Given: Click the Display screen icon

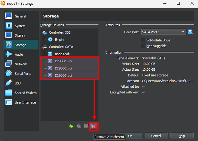Looking at the screenshot, I should [8, 35].
